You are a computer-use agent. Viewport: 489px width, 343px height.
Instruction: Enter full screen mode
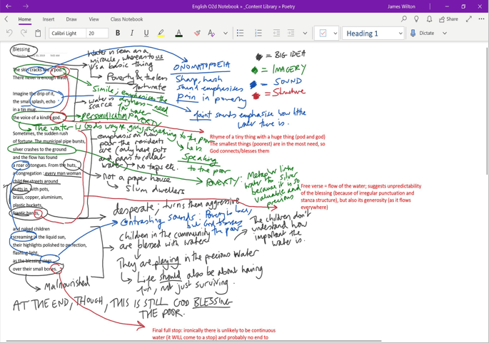469,19
